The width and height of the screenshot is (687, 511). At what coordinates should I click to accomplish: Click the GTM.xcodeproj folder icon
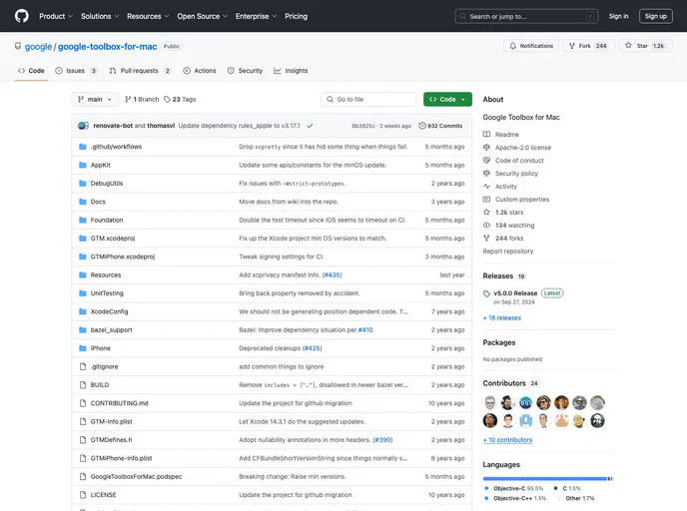82,239
